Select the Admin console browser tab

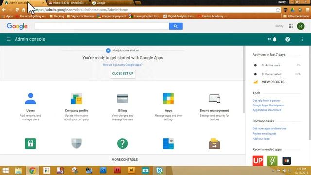pyautogui.click(x=24, y=3)
